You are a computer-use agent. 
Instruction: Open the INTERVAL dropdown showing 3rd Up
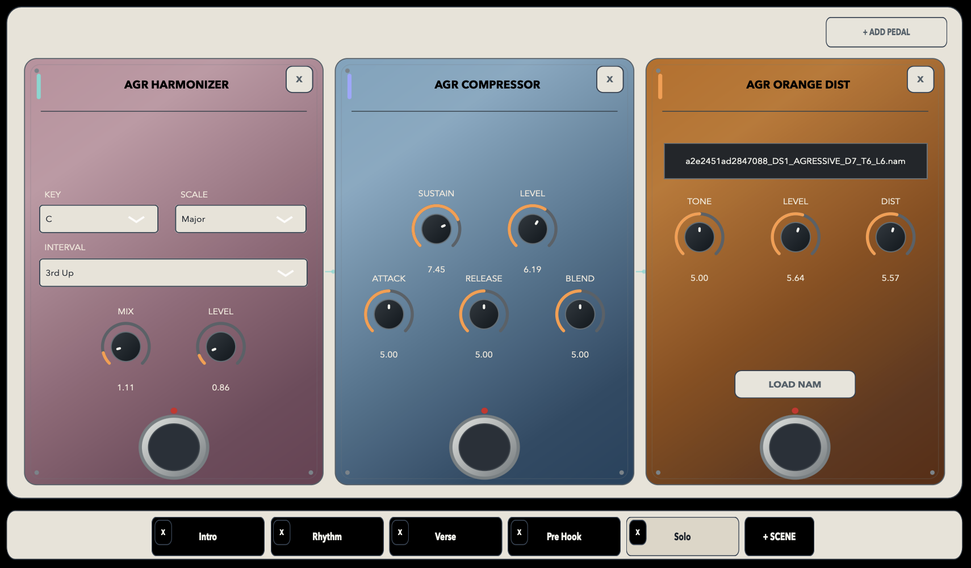[x=173, y=273]
